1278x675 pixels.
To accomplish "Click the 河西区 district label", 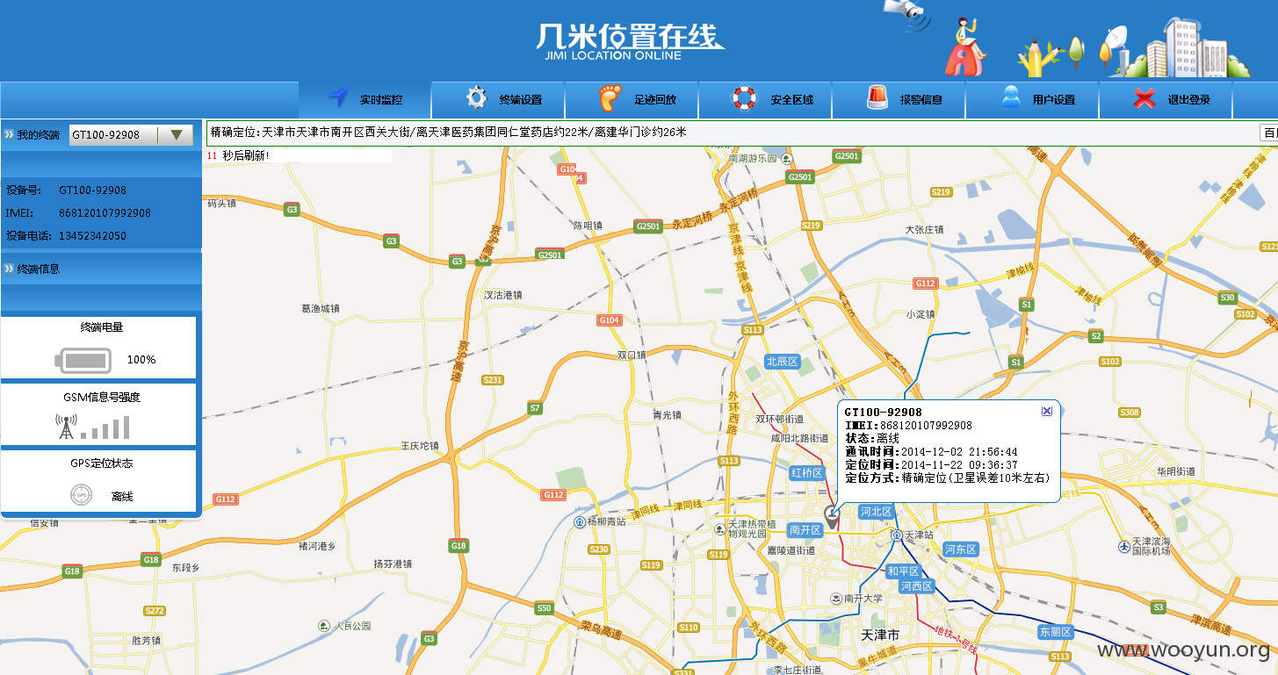I will click(x=916, y=586).
